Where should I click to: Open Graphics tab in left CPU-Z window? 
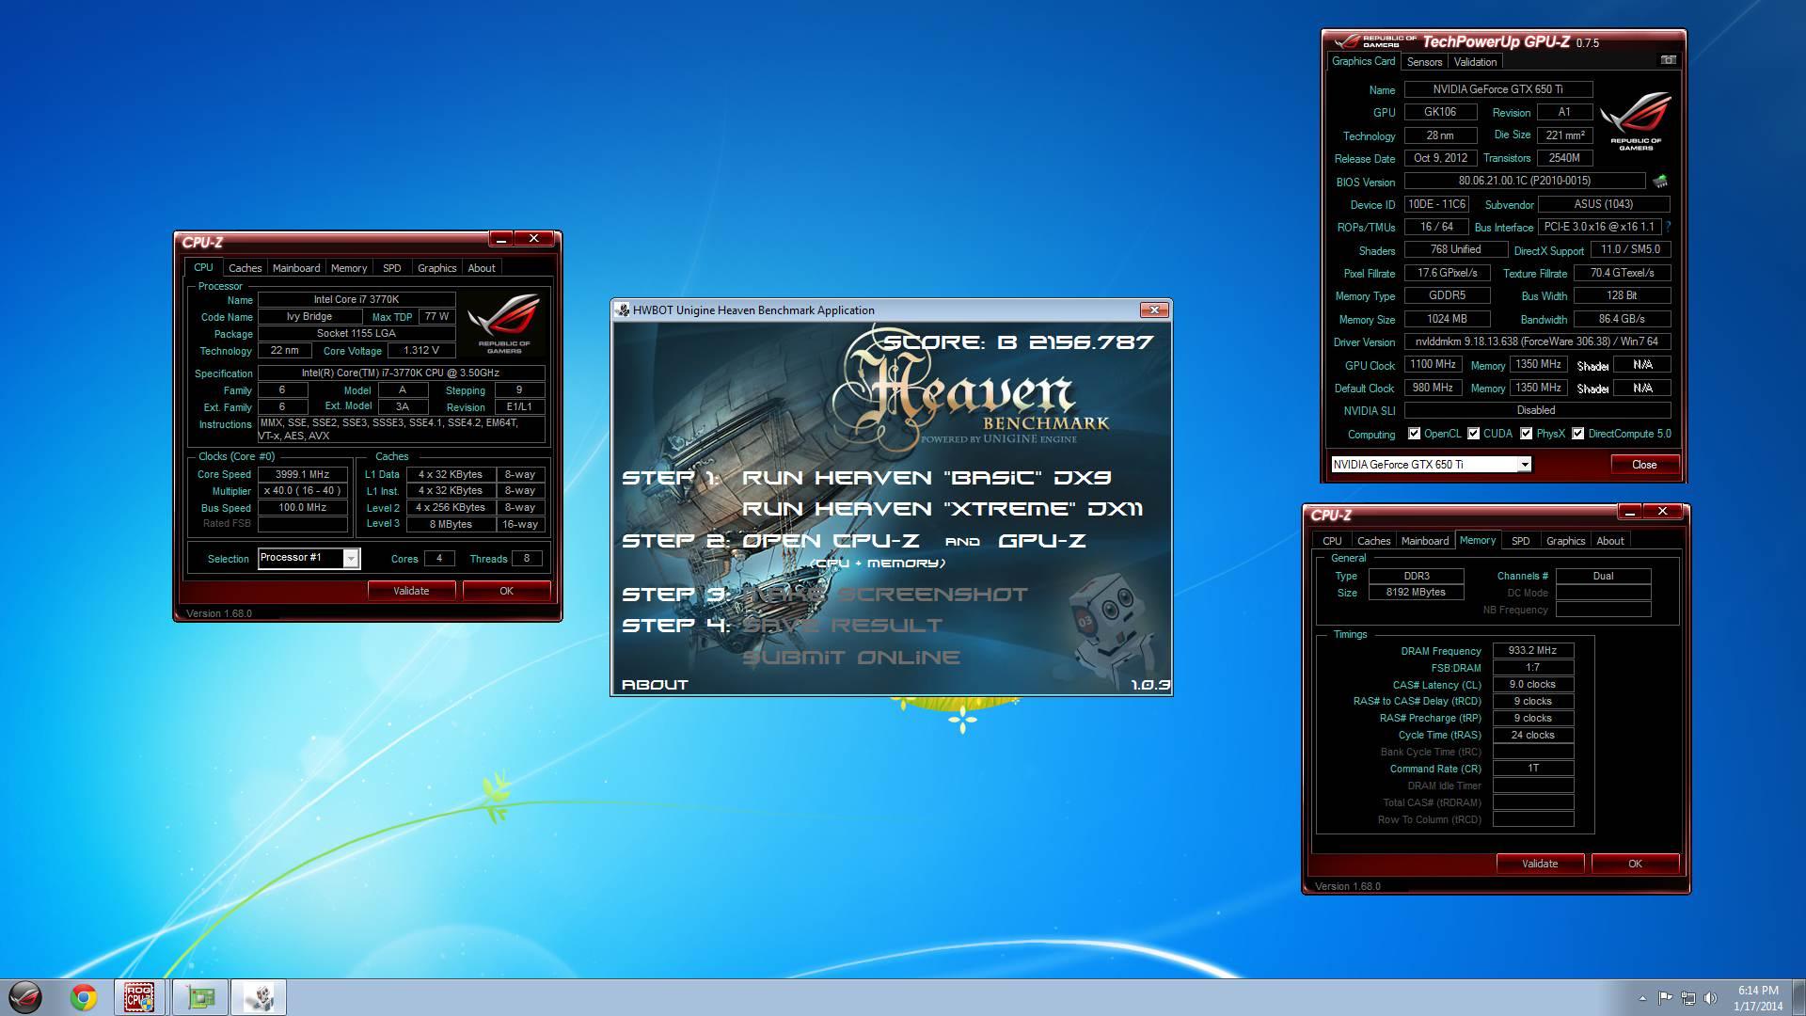pyautogui.click(x=436, y=268)
